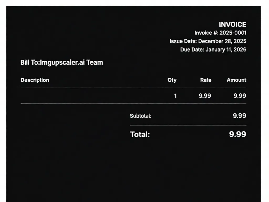Select the Imgupscaler.ai Team recipient name

(x=71, y=63)
